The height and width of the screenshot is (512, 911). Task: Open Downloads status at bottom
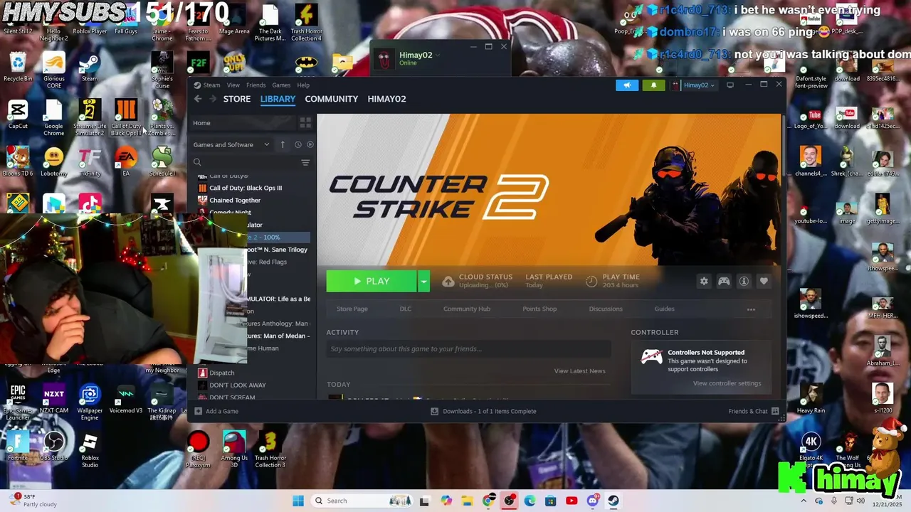483,411
